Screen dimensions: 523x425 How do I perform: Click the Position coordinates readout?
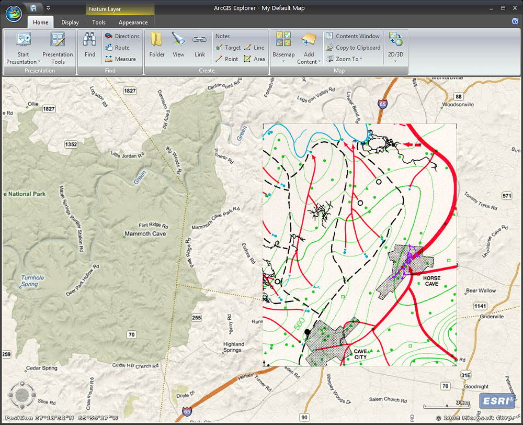pos(61,418)
